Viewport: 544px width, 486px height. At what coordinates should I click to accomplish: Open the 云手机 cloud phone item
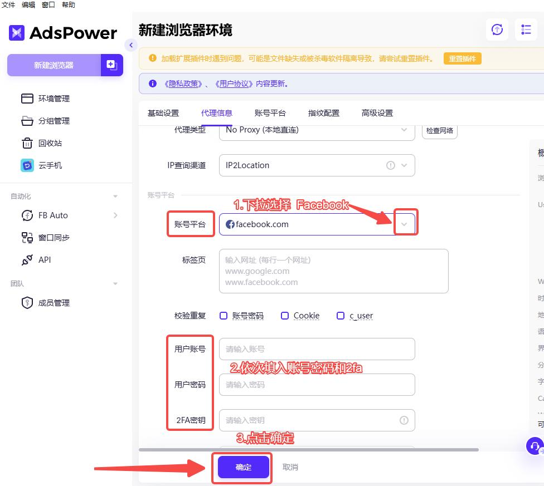pyautogui.click(x=42, y=165)
